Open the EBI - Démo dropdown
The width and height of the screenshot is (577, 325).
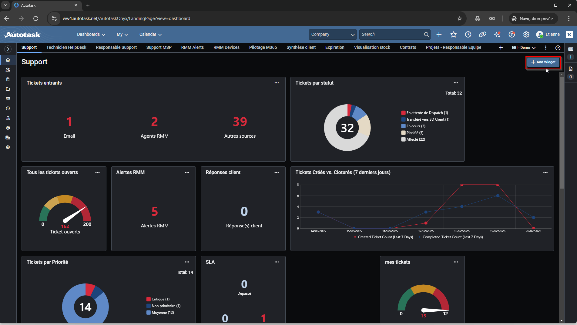click(524, 48)
